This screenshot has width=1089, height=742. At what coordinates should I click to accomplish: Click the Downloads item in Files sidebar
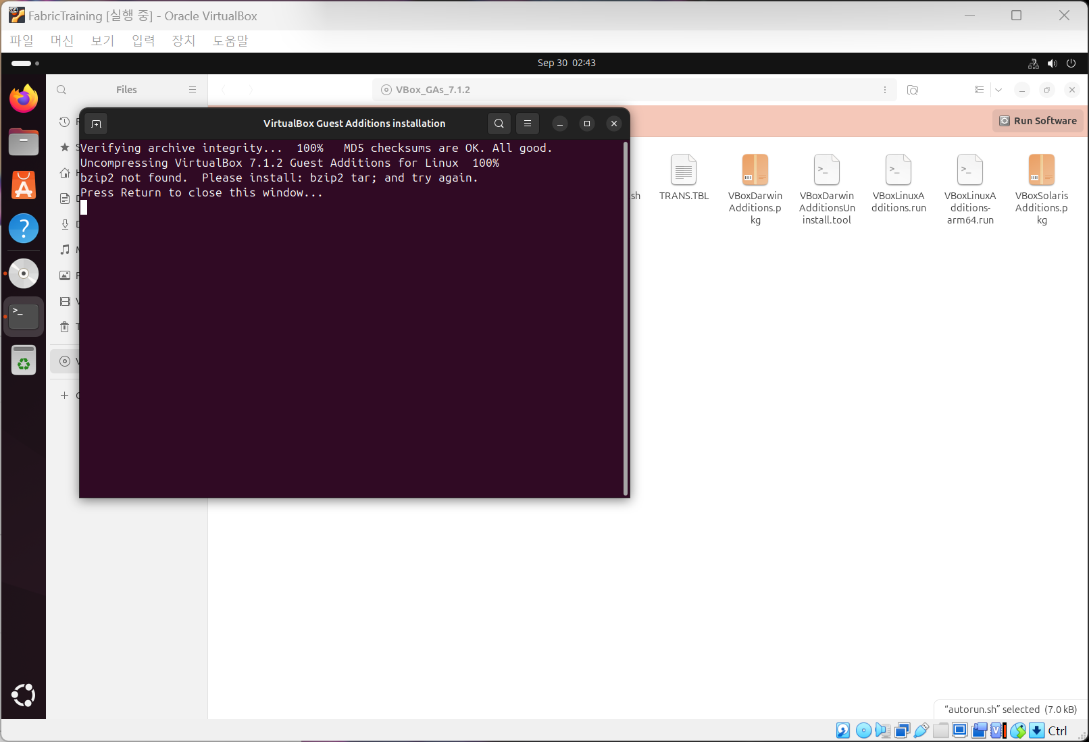click(x=65, y=224)
